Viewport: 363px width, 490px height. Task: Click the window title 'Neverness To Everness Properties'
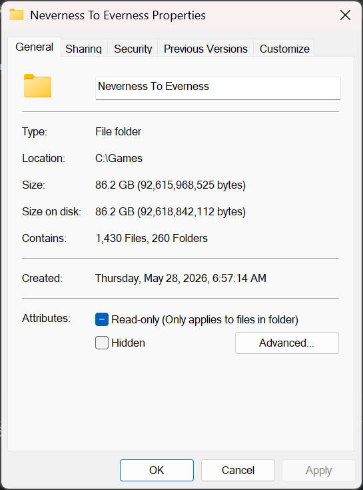coord(118,15)
